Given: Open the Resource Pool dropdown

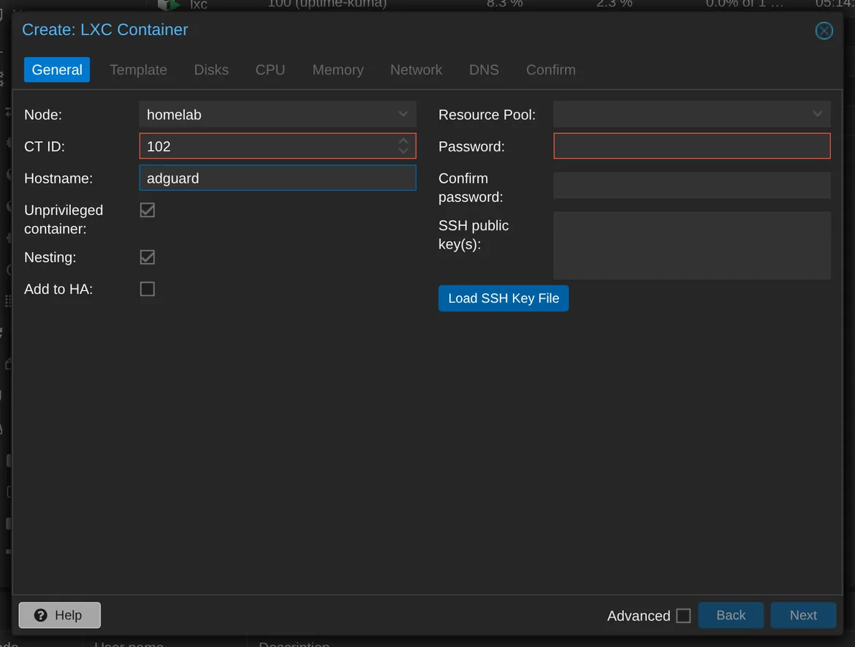Looking at the screenshot, I should pos(817,114).
